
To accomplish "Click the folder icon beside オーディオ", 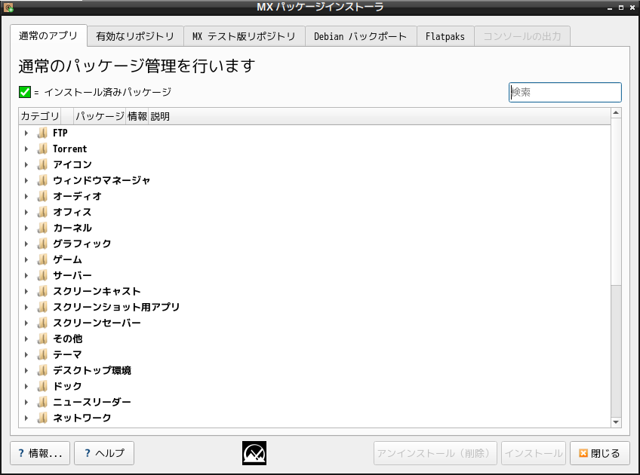I will [42, 196].
